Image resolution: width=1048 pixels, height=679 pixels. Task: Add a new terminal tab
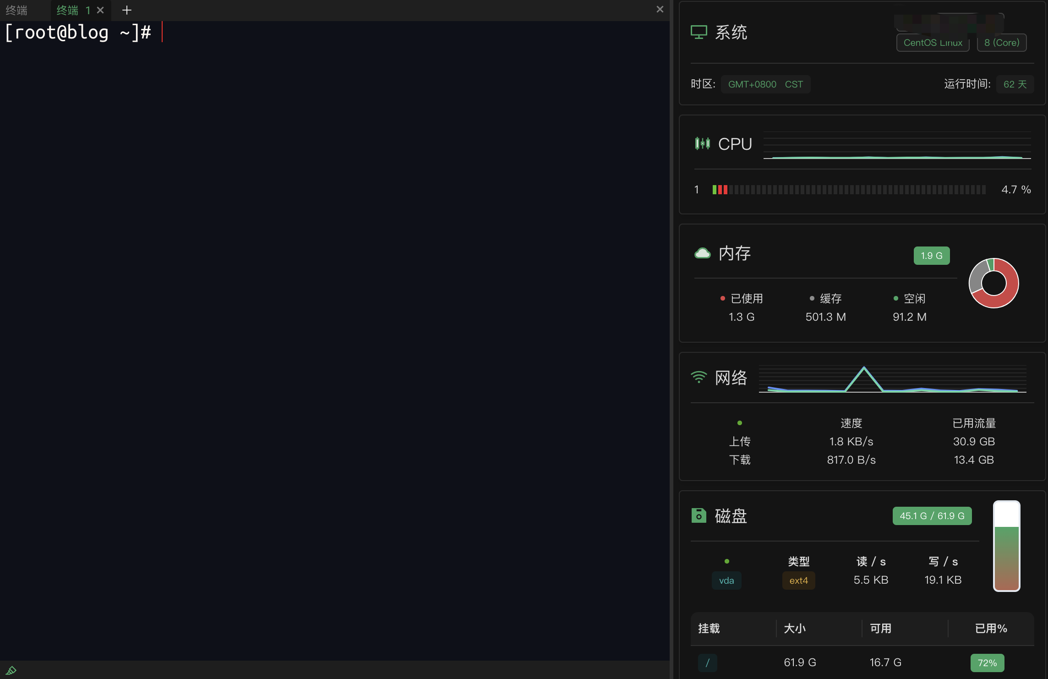(127, 10)
